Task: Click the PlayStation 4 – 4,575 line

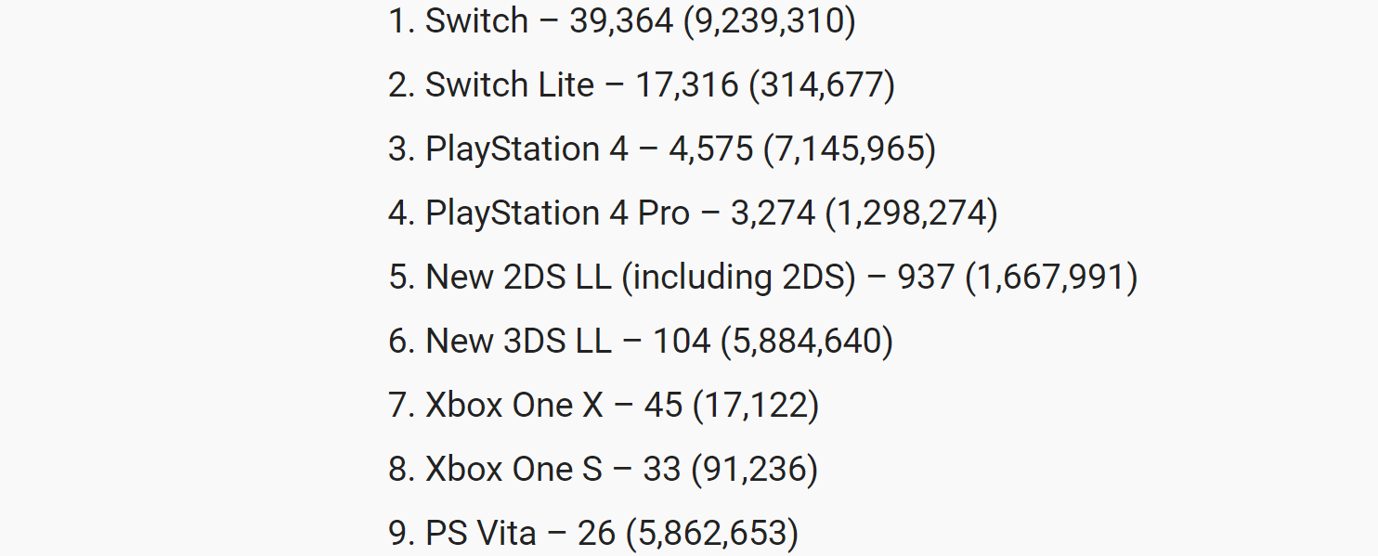Action: pos(662,149)
